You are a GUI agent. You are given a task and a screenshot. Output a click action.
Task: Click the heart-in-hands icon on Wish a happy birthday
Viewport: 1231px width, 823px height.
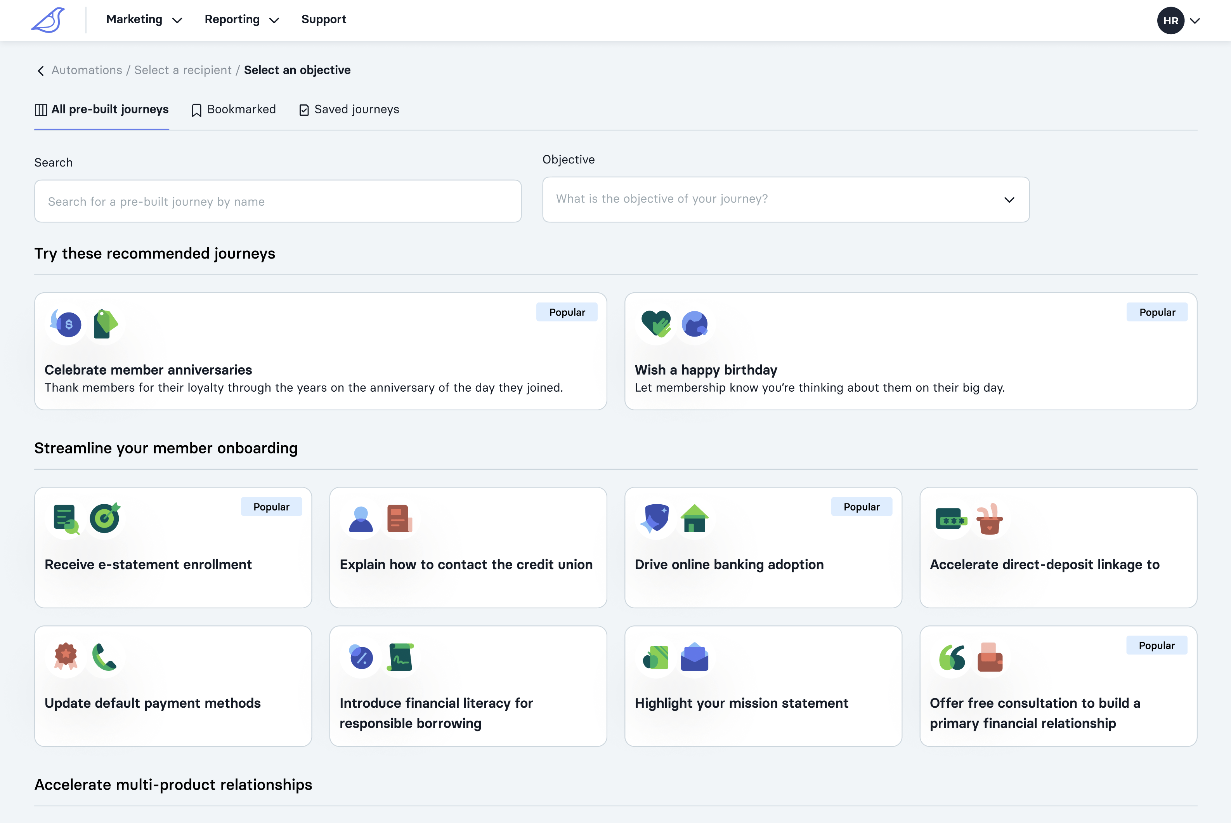point(656,324)
